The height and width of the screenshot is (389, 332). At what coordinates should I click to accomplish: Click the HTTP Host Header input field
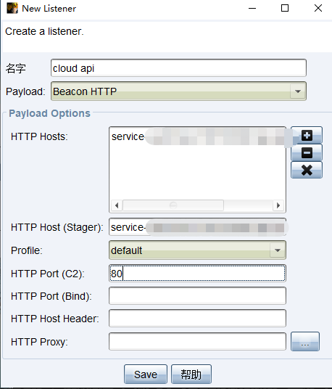tap(197, 319)
